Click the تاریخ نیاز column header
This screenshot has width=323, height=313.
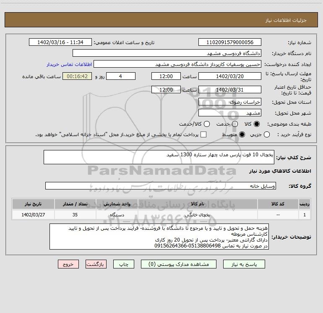coord(33,204)
